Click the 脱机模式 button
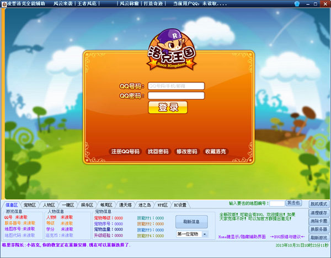The height and width of the screenshot is (258, 331). point(319,204)
